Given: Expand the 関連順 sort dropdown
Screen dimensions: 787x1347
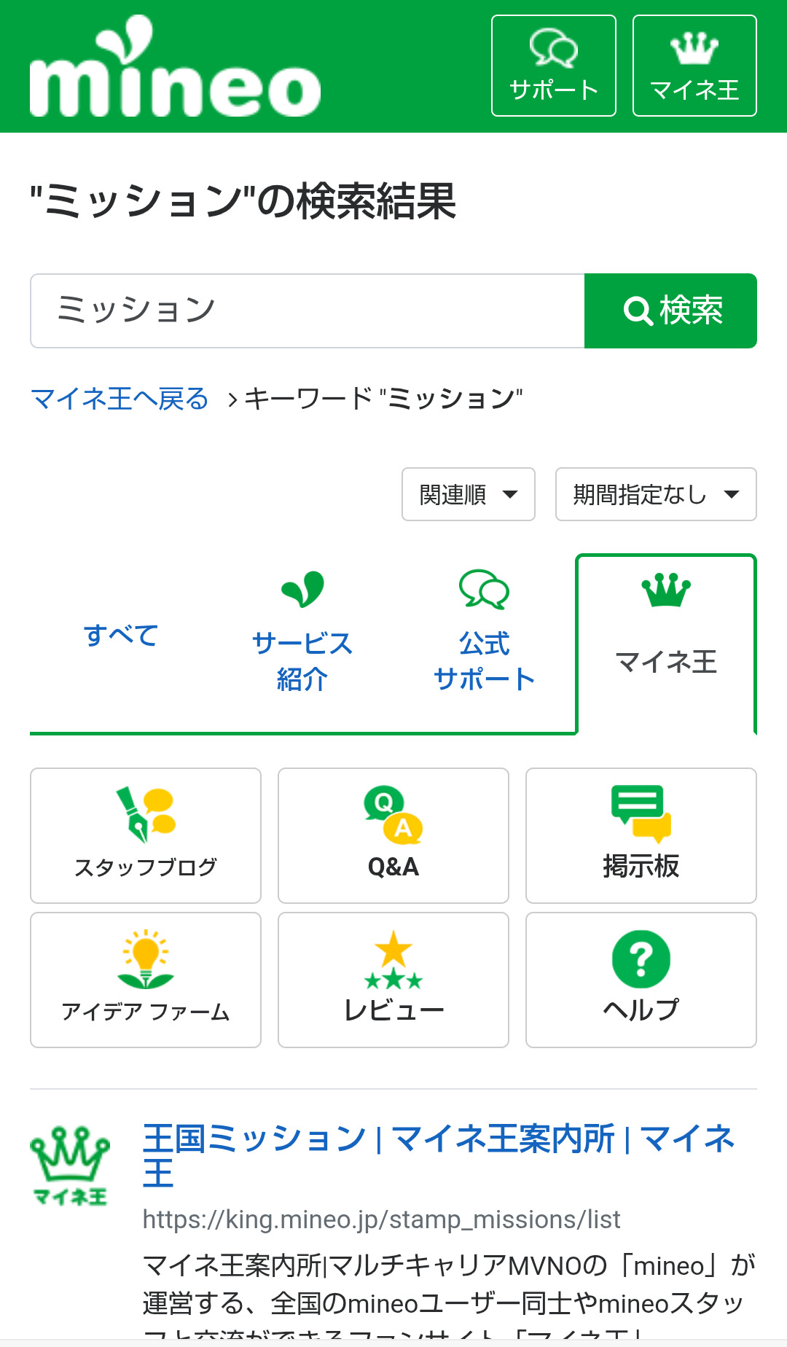Looking at the screenshot, I should pyautogui.click(x=469, y=494).
